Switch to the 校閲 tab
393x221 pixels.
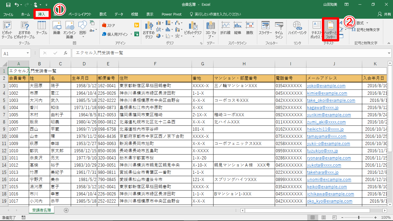pos(134,14)
